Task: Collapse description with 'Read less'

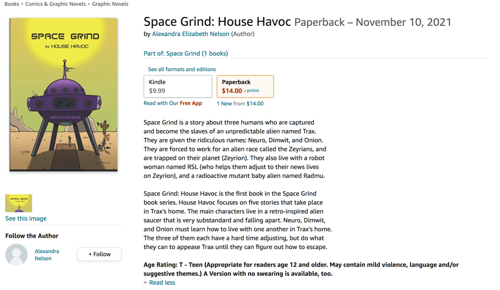Action: 162,283
